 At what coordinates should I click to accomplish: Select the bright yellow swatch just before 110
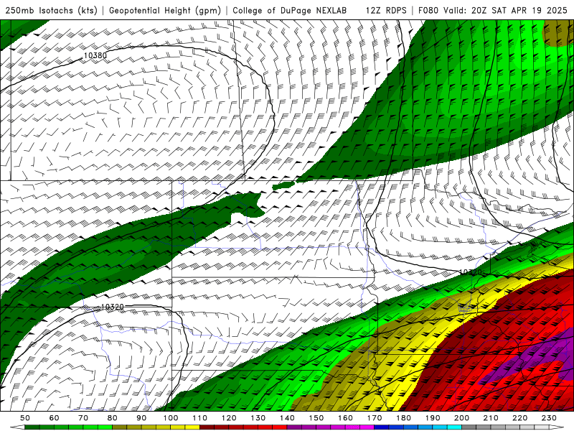coord(192,427)
